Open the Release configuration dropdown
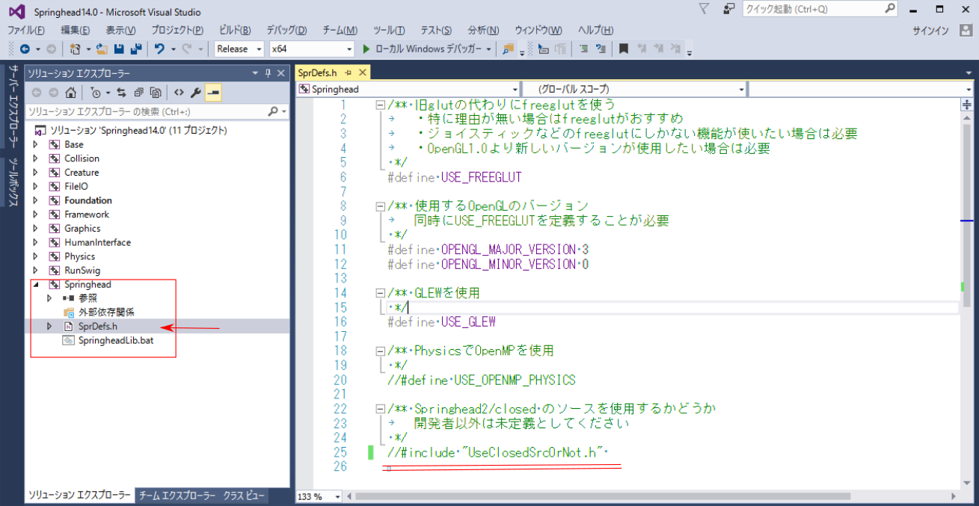This screenshot has width=979, height=506. coord(239,49)
